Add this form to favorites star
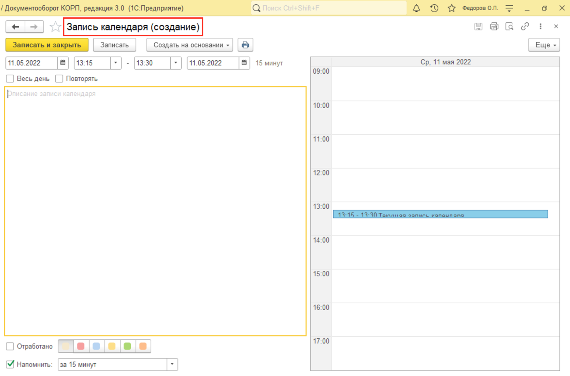 [x=55, y=27]
